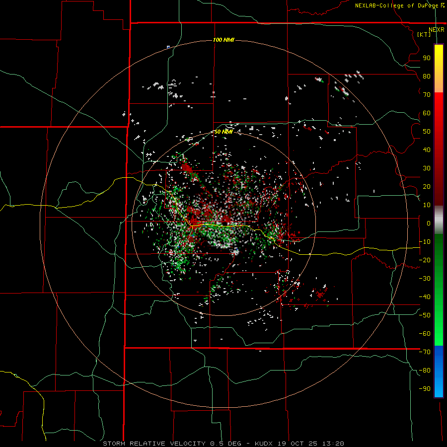Click the 'STORM RELATIVE VELOCITY' product title

point(154,444)
